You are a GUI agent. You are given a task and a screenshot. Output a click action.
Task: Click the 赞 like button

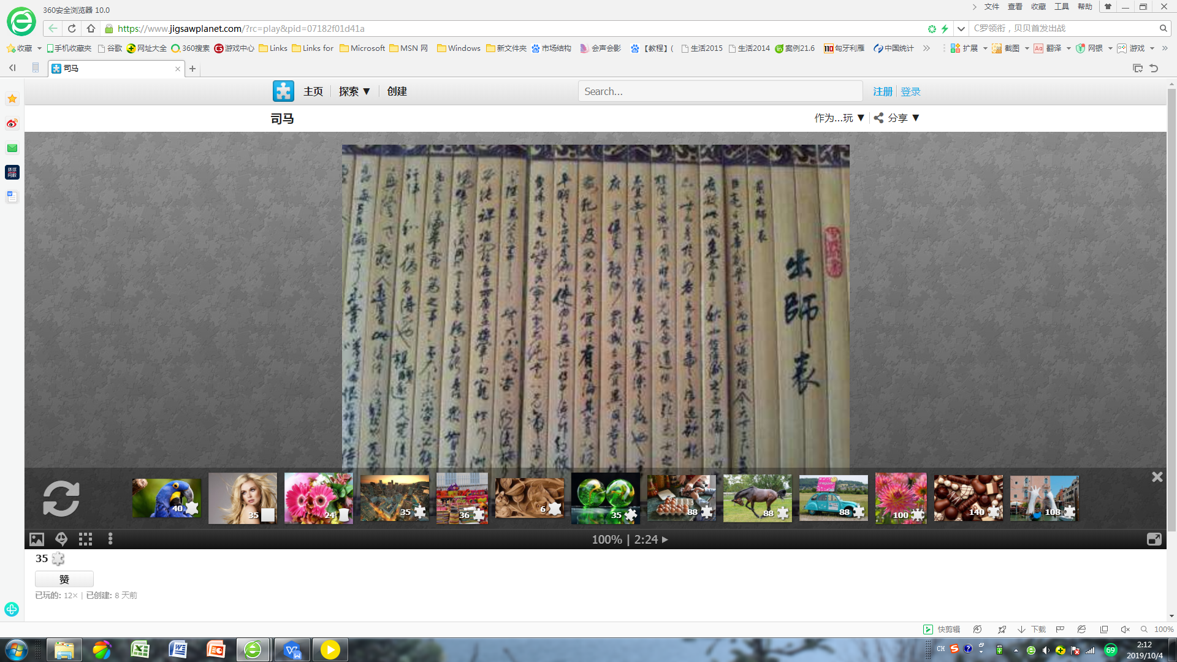click(64, 579)
